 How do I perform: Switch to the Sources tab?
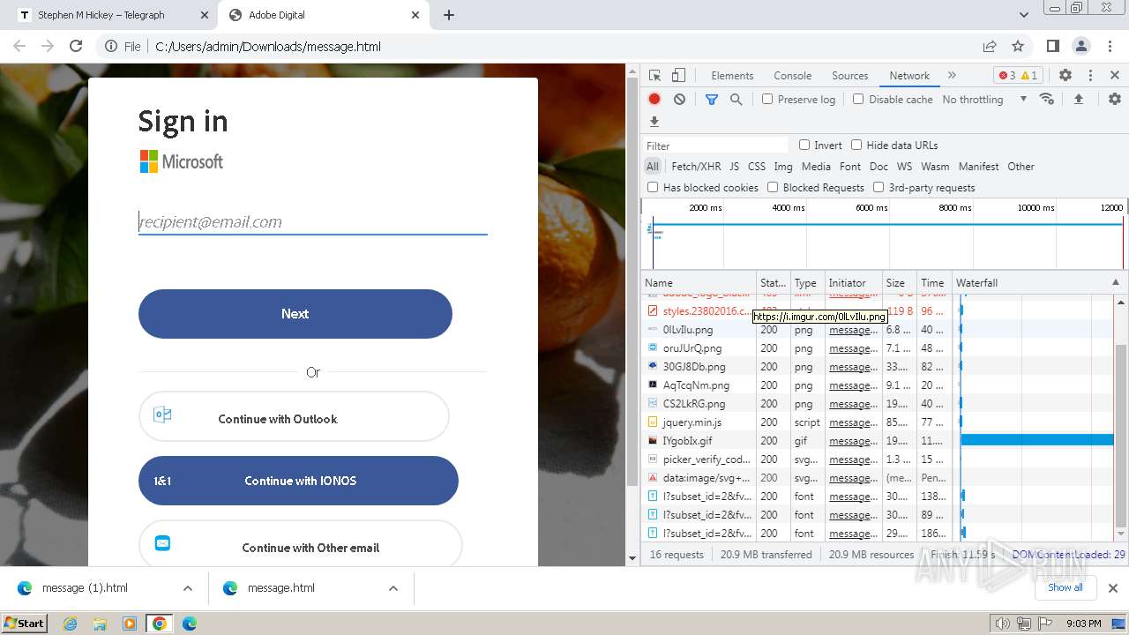[850, 76]
